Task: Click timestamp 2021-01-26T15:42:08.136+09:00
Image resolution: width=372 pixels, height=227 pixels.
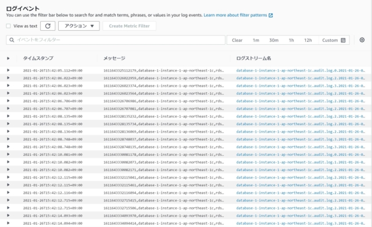Action: (53, 132)
